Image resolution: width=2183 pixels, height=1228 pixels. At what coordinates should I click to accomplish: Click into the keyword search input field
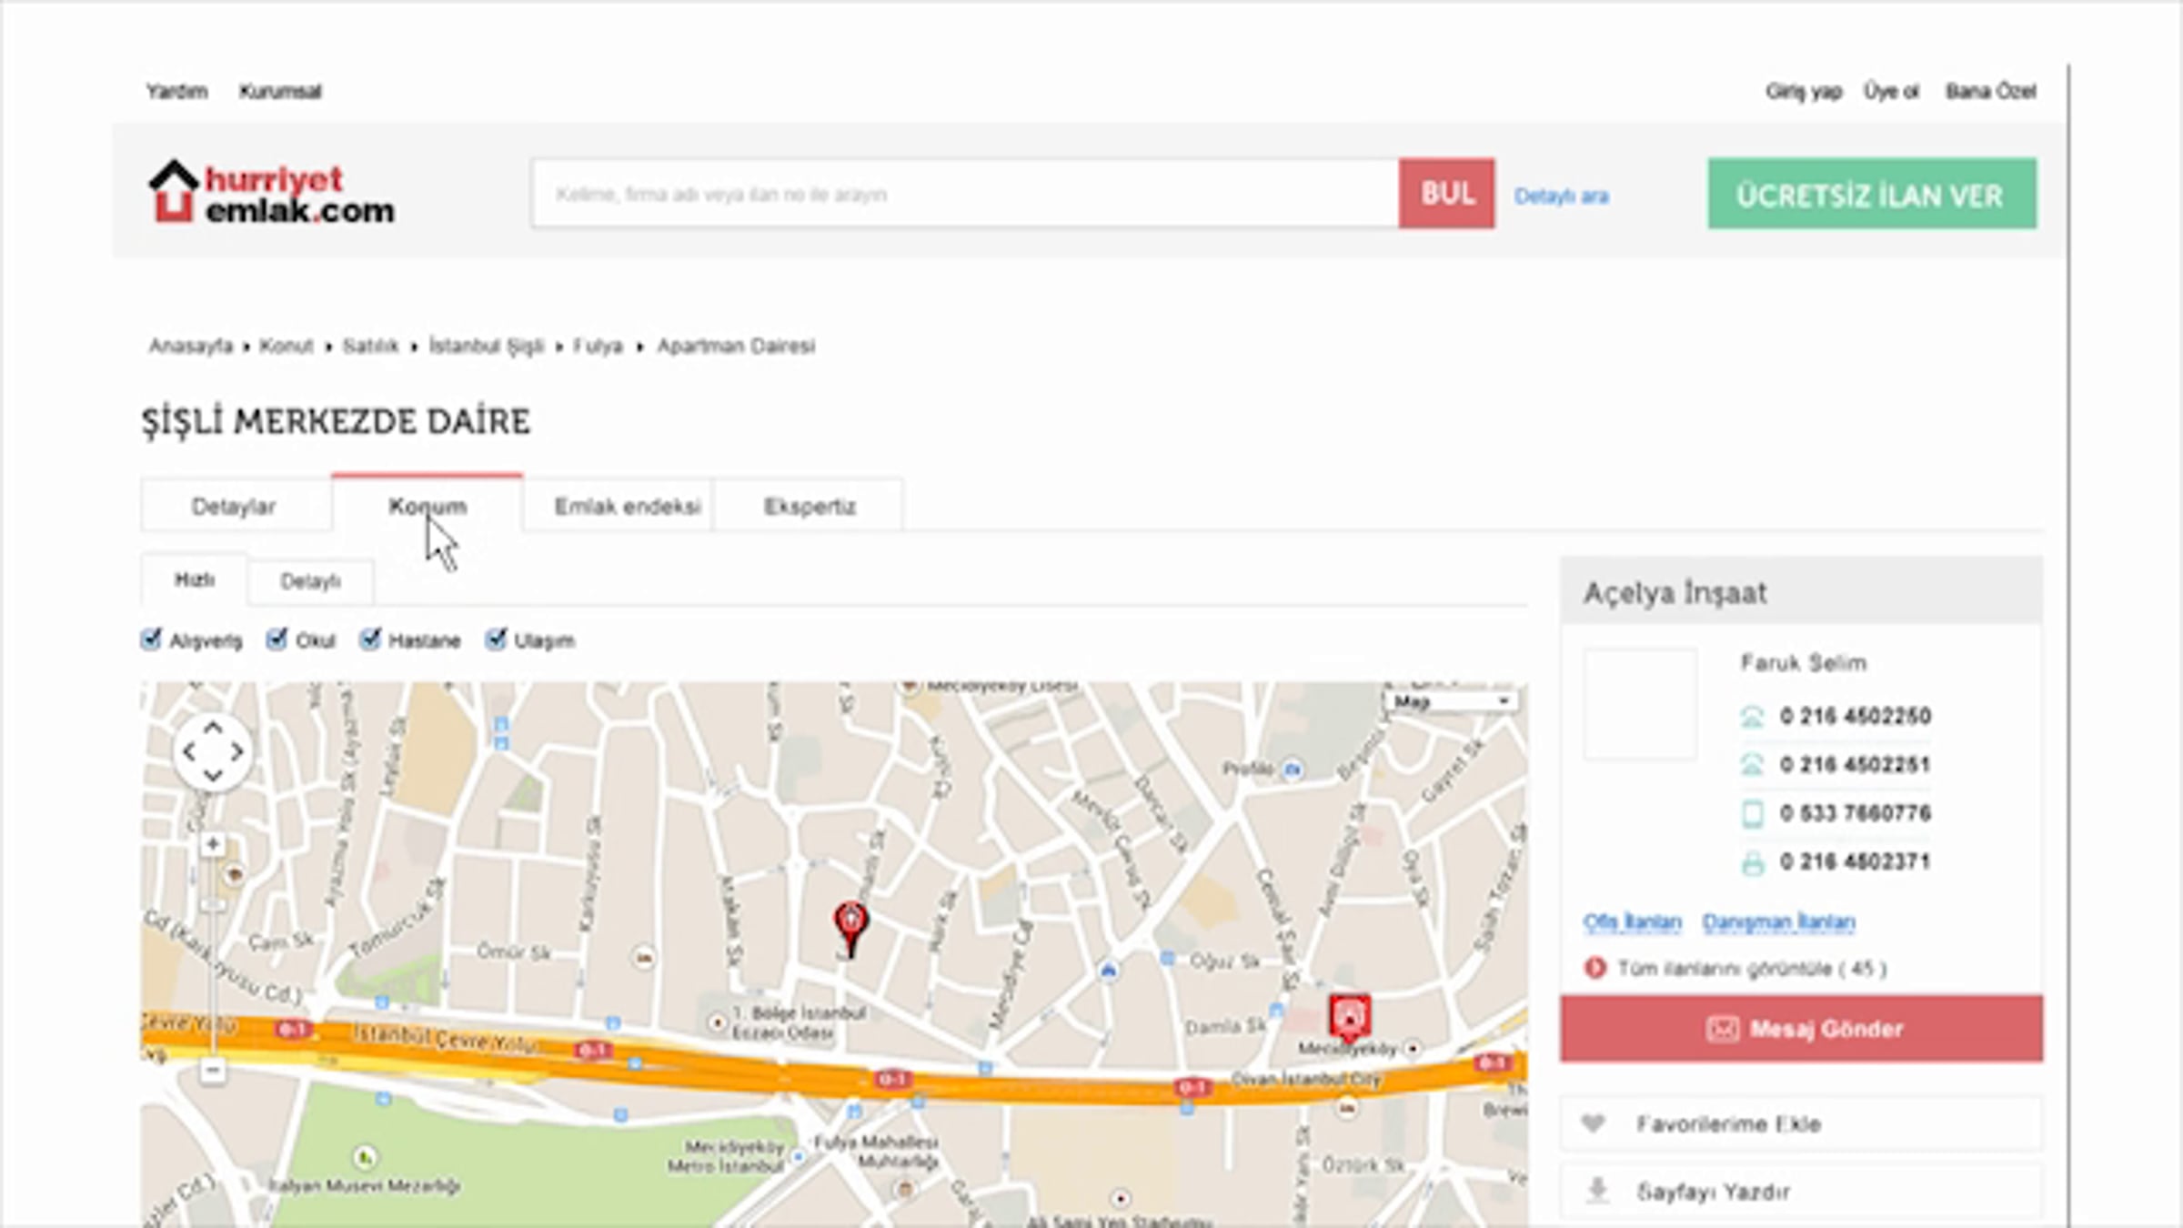point(964,194)
